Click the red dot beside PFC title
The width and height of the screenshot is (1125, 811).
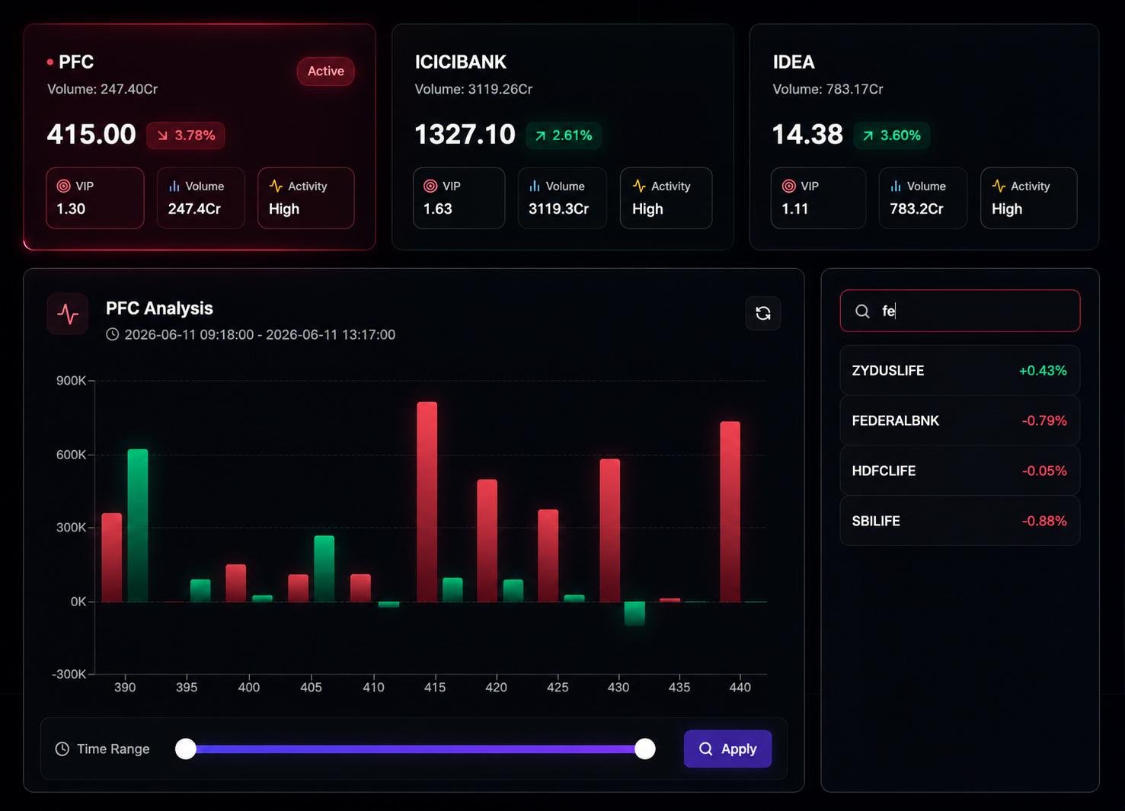coord(50,62)
